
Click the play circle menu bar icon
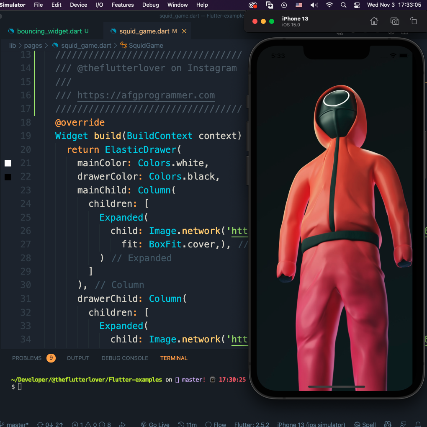(284, 5)
